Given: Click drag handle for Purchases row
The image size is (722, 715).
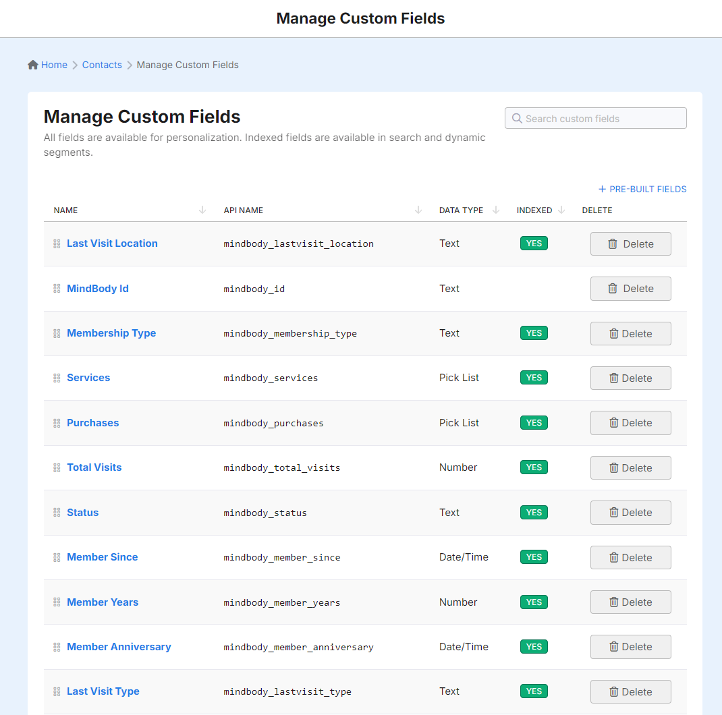Looking at the screenshot, I should tap(57, 423).
